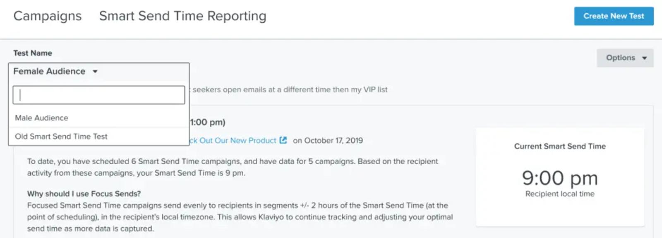
Task: Click the VIP list description text
Action: [290, 90]
